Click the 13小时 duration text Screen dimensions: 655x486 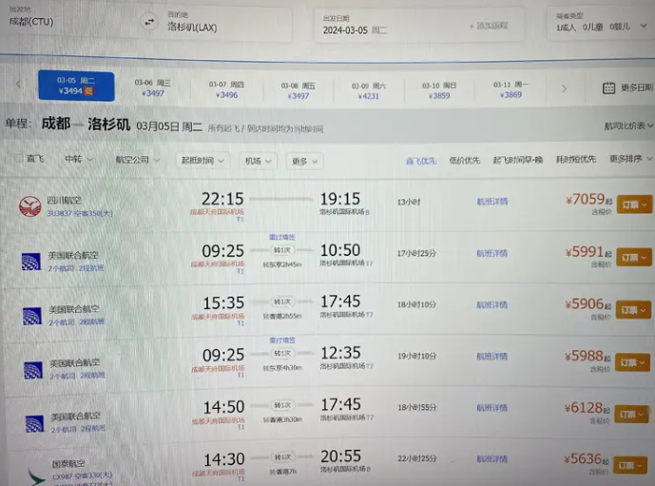point(409,203)
